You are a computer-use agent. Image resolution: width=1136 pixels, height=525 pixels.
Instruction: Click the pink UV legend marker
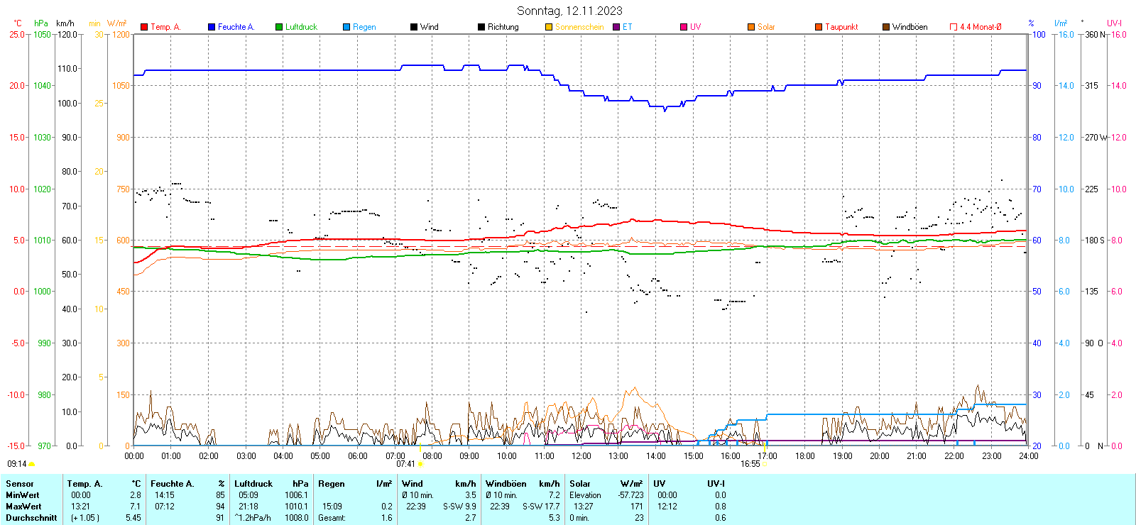684,27
